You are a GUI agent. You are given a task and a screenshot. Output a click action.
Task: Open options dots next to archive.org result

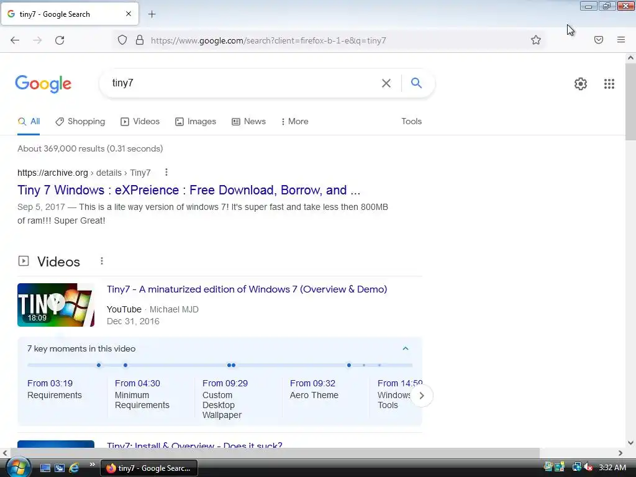[166, 173]
